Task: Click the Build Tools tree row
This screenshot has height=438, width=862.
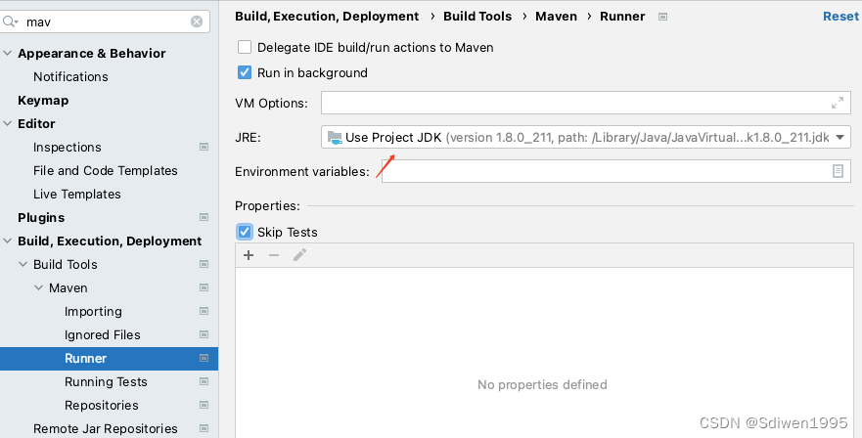Action: pyautogui.click(x=109, y=264)
